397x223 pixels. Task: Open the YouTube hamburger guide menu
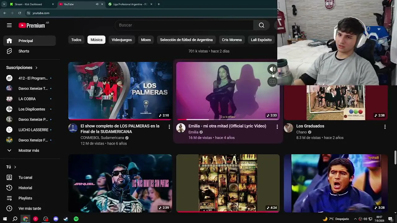(9, 25)
